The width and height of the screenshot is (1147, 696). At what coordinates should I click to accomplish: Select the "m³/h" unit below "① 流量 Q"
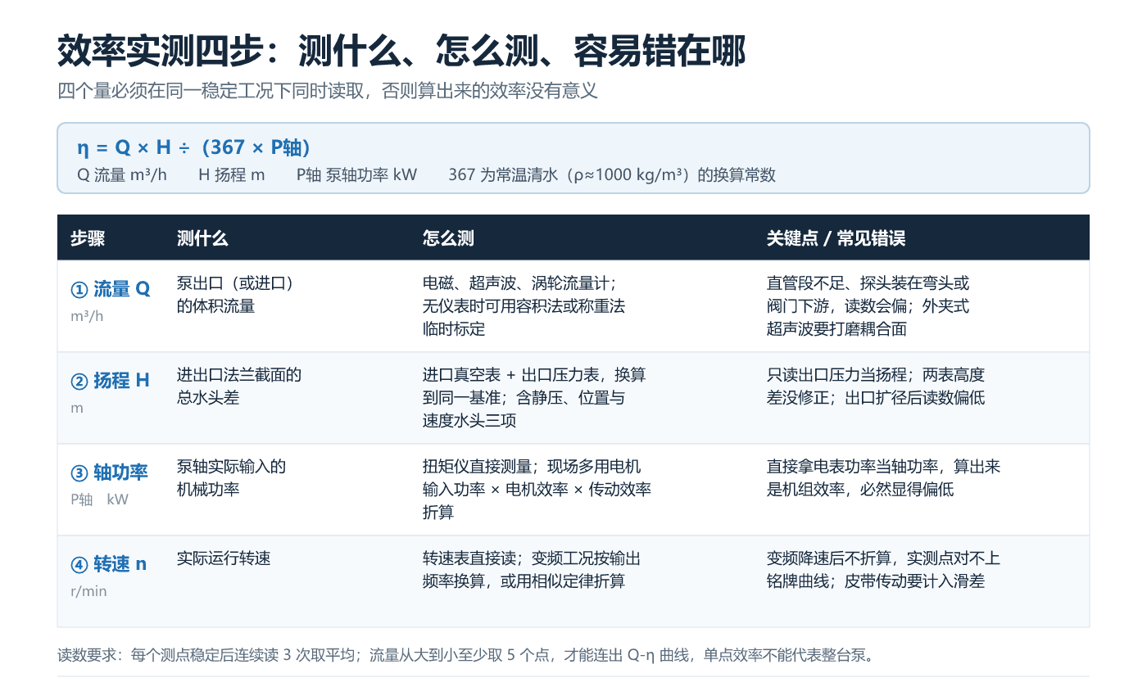(87, 316)
